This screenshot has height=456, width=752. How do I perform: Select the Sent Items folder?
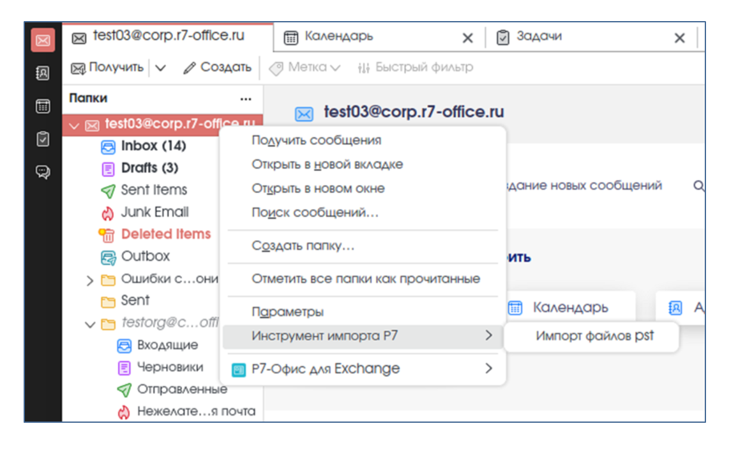pyautogui.click(x=154, y=190)
